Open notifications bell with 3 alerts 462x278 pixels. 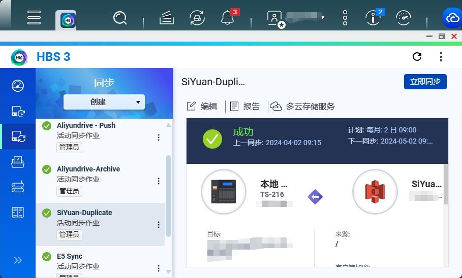pyautogui.click(x=228, y=18)
